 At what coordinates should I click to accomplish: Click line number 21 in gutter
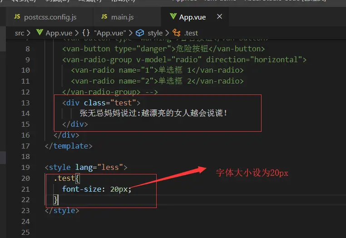click(x=25, y=189)
